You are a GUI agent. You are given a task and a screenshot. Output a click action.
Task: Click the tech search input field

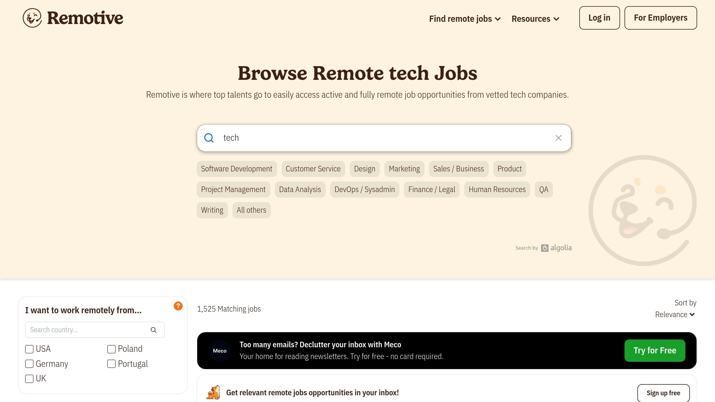pyautogui.click(x=384, y=137)
